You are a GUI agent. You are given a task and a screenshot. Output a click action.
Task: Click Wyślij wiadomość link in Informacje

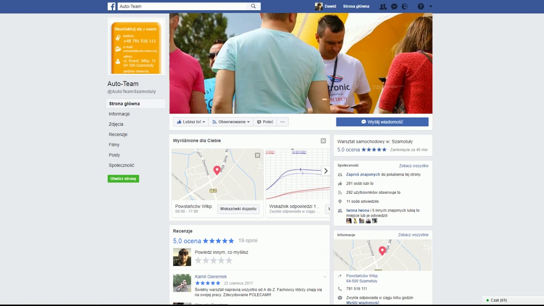363,303
